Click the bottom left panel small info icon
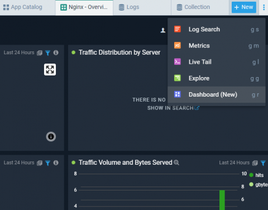The image size is (268, 210). point(56,163)
